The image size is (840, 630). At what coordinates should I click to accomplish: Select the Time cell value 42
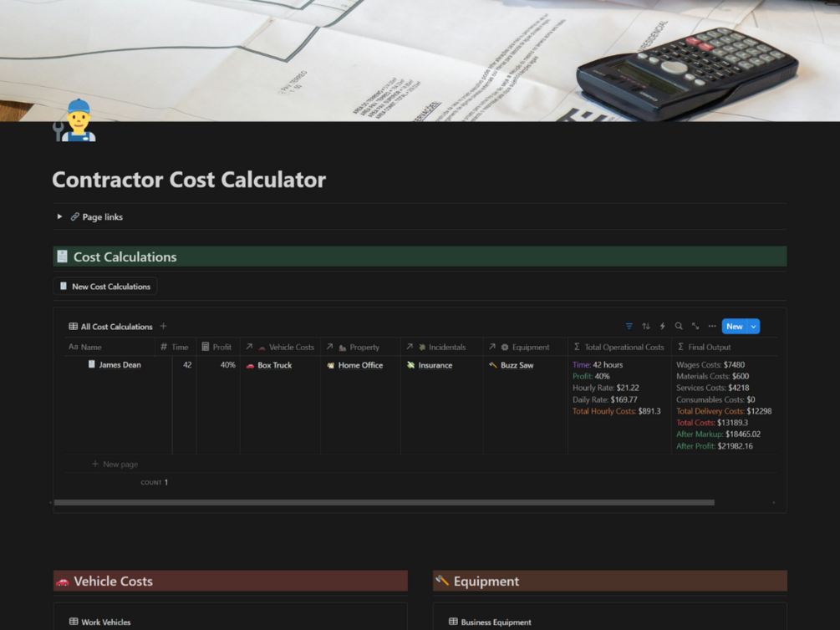(x=187, y=365)
